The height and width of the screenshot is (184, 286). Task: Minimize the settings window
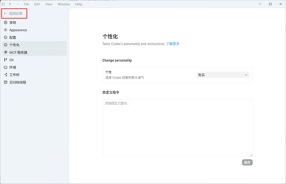pos(260,4)
